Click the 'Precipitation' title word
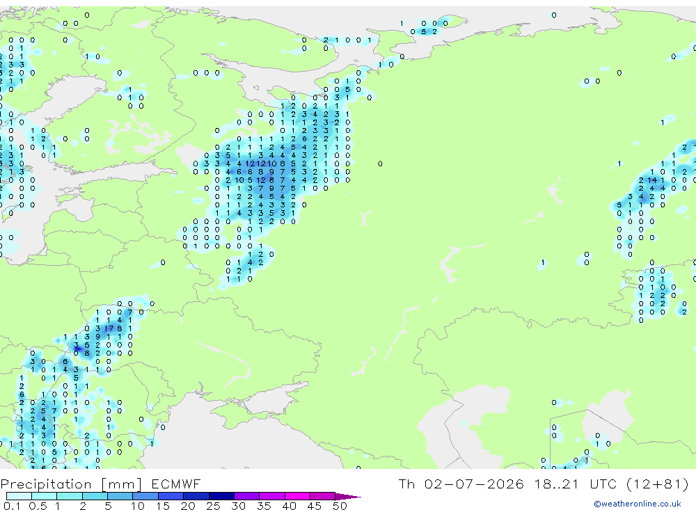This screenshot has height=510, width=696. [x=46, y=484]
